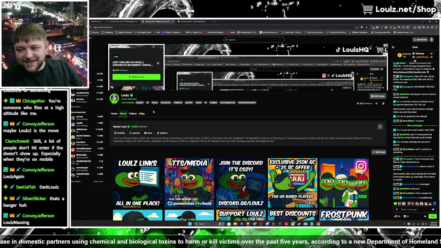Open the Join the Discord panel
Image resolution: width=441 pixels, height=248 pixels.
[241, 183]
